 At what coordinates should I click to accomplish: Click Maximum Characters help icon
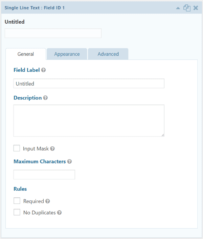tap(69, 162)
